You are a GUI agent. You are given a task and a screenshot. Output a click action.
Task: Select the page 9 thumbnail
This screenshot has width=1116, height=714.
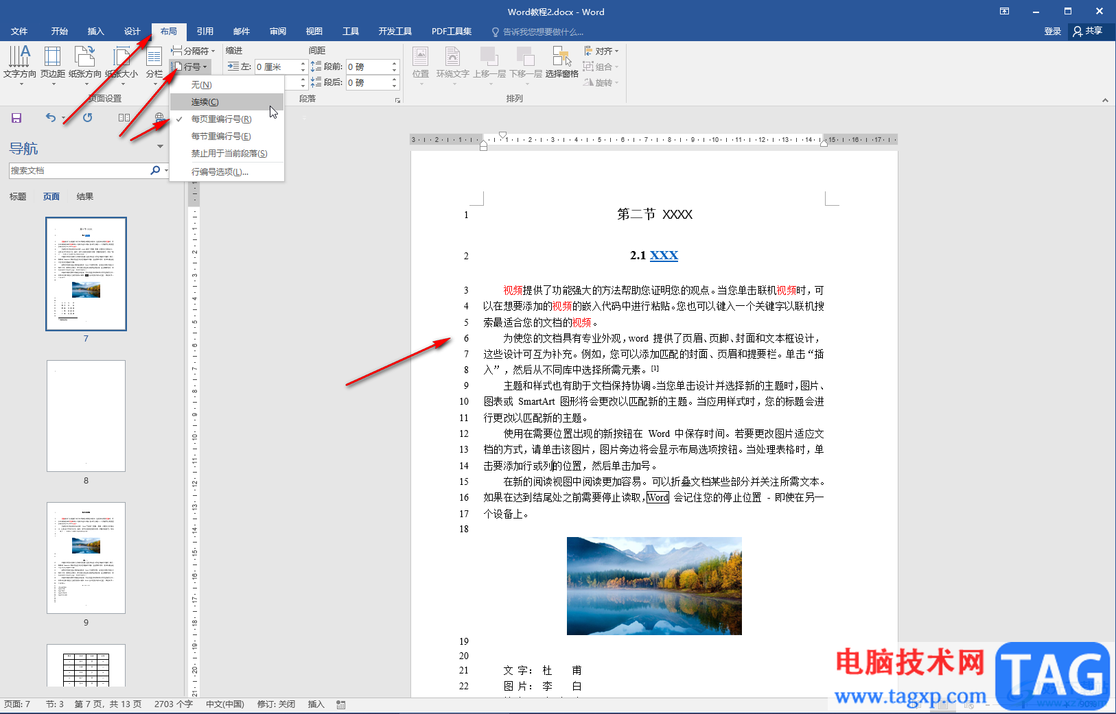[x=86, y=558]
